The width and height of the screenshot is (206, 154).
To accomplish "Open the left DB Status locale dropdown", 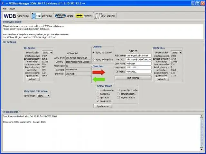I will tap(47, 52).
